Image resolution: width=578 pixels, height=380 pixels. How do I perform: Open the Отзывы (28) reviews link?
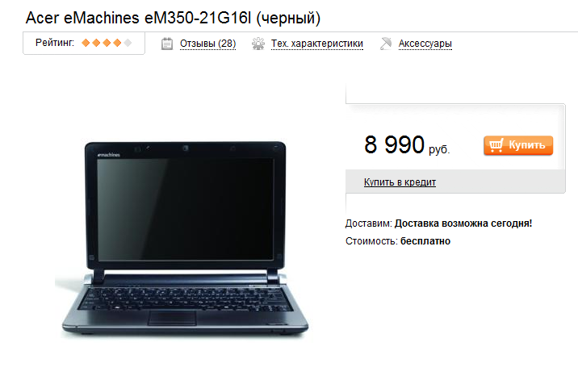[x=208, y=44]
